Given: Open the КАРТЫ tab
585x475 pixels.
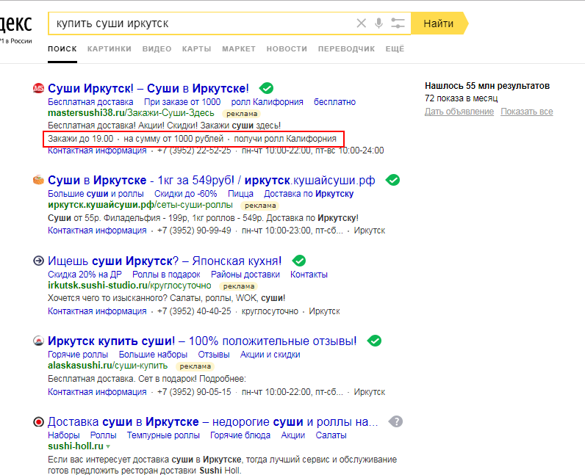Looking at the screenshot, I should tap(197, 49).
